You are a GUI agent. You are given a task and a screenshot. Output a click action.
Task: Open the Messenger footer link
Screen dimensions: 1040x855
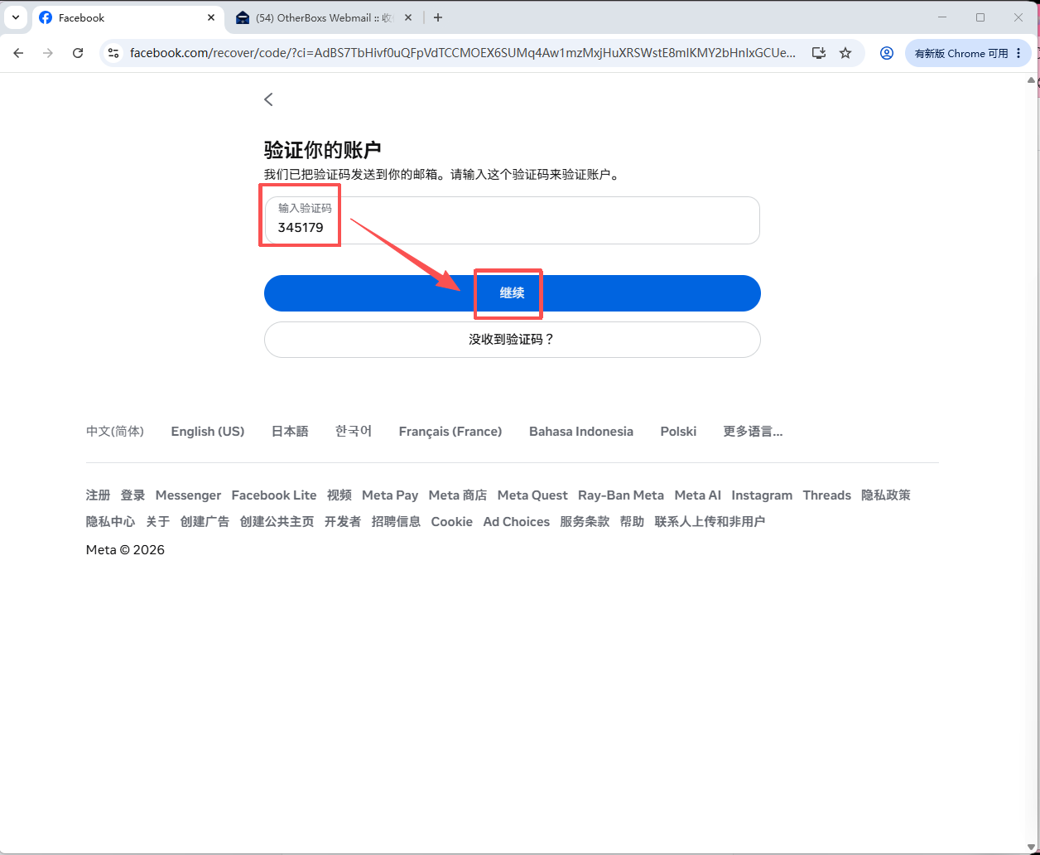[188, 495]
